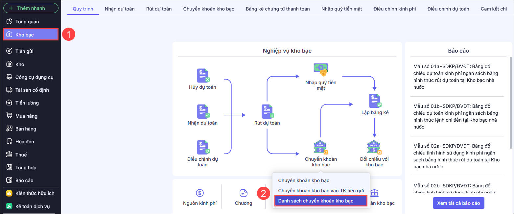Choose Chuyển khoản kho bạc vào TK tiền gửi

pos(321,191)
